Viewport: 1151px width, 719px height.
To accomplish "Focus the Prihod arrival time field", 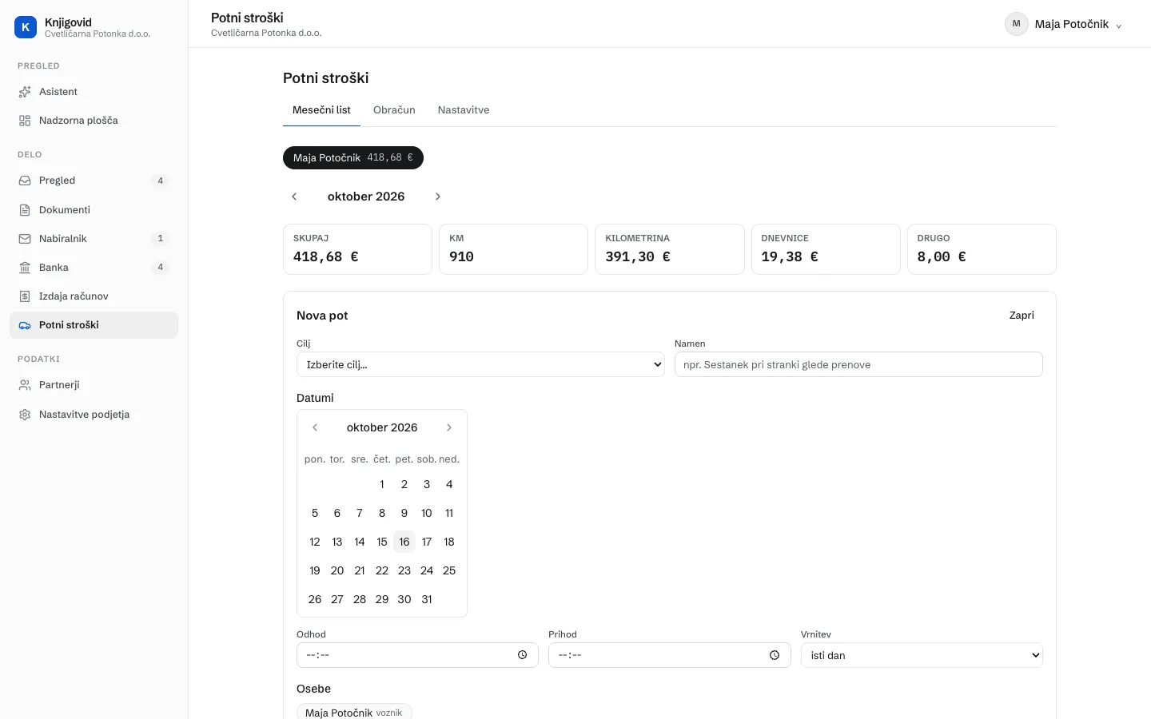I will coord(670,655).
